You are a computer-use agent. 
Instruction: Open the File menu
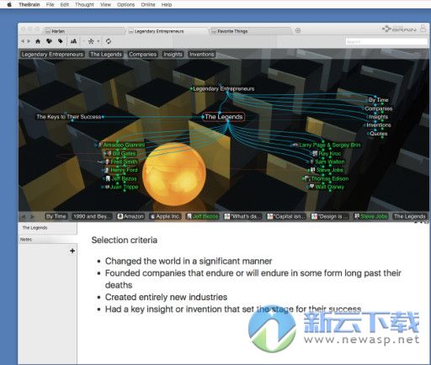click(50, 4)
